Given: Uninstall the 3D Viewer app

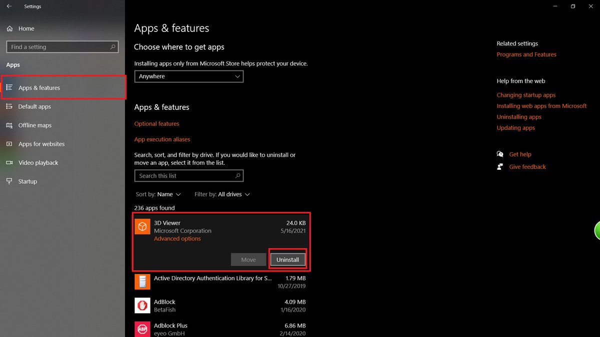Looking at the screenshot, I should pyautogui.click(x=287, y=260).
